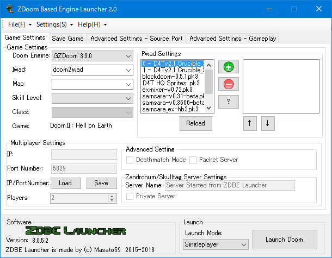
Task: Click pwad list scrollbar up arrow
Action: pyautogui.click(x=208, y=65)
